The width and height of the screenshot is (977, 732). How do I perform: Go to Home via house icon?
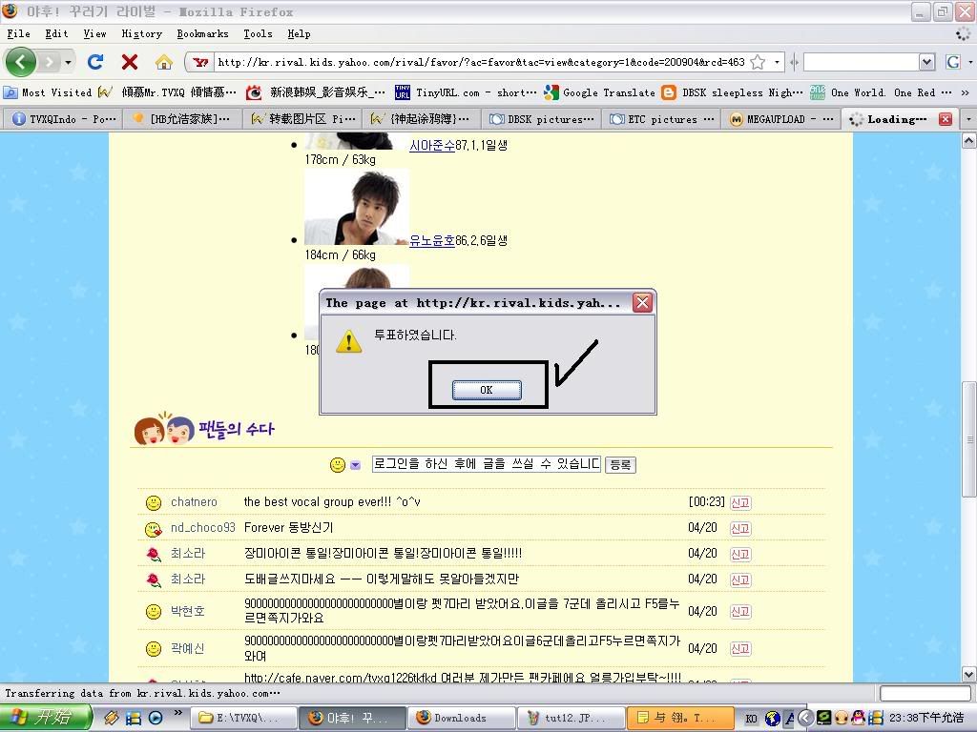(164, 62)
